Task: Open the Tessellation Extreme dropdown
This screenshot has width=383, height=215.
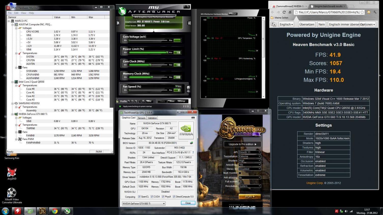Action: point(250,156)
